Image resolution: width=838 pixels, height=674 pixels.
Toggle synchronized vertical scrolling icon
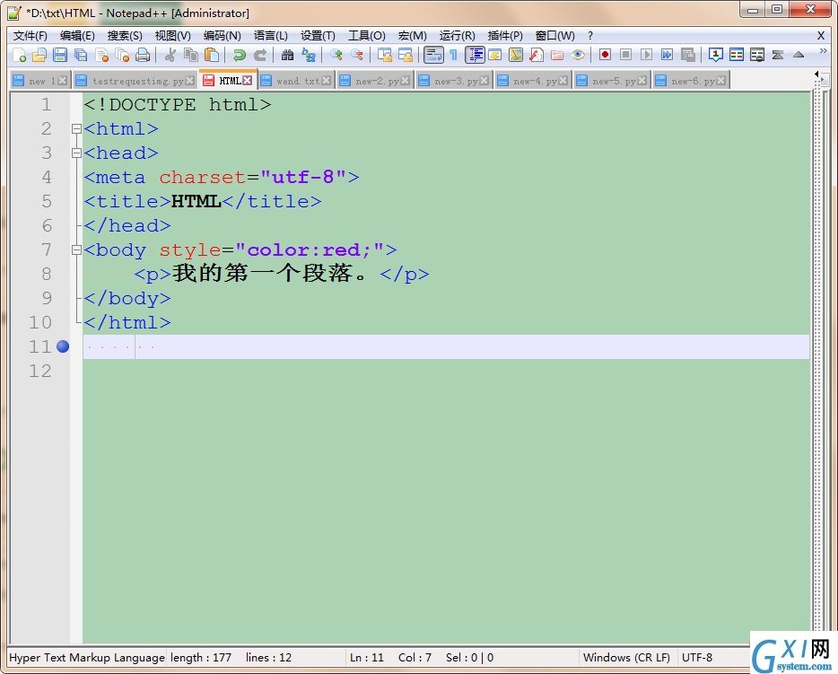point(385,55)
